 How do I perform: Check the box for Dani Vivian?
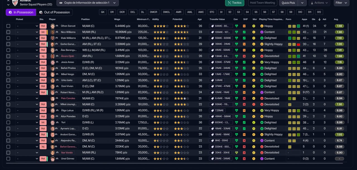tap(8, 86)
